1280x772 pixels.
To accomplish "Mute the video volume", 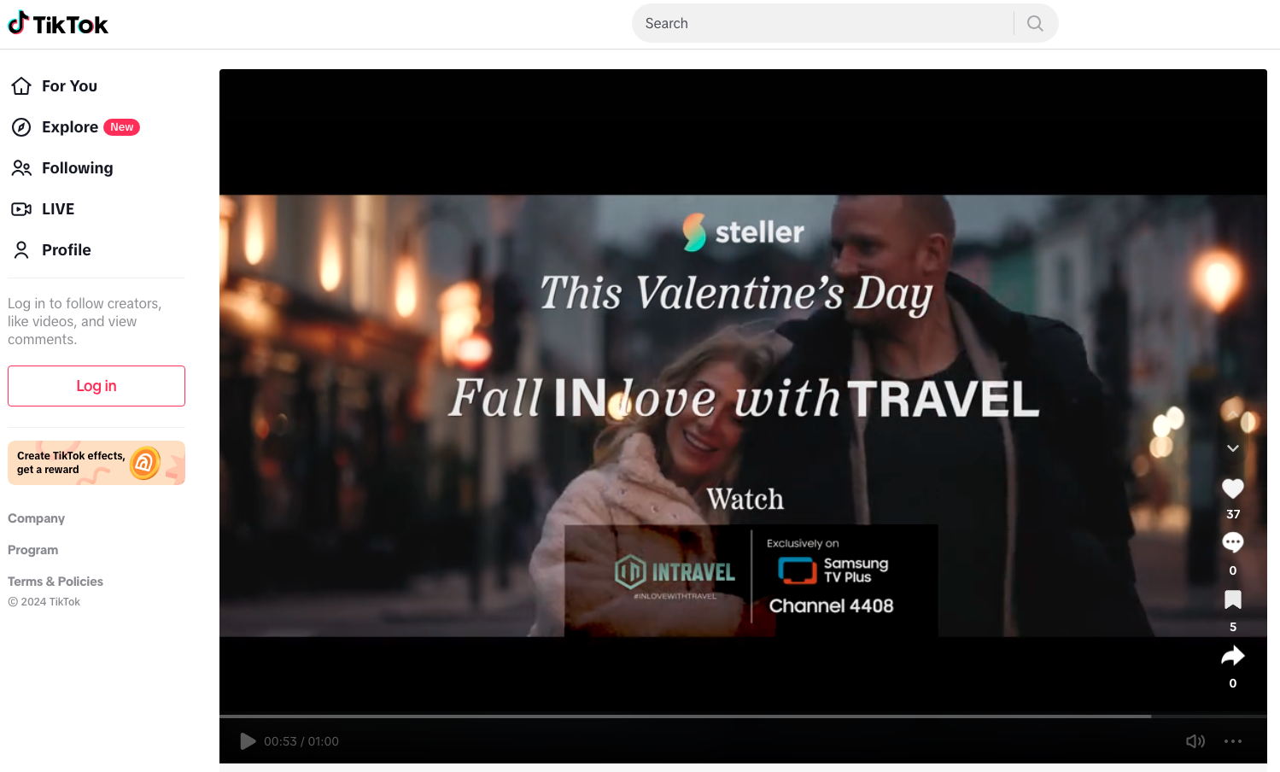I will 1195,741.
